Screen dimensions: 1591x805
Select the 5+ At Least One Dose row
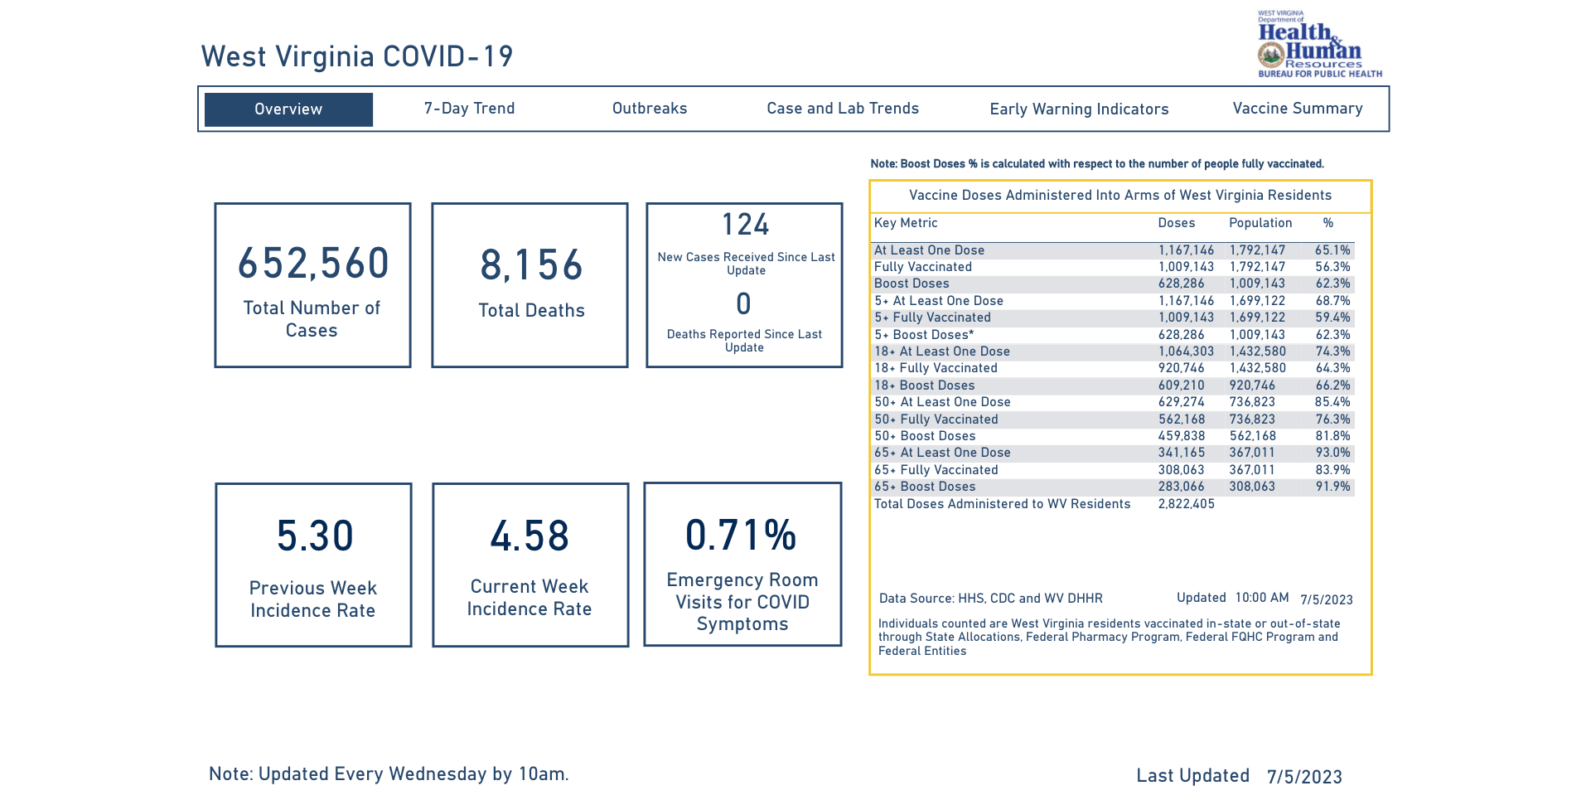[x=1113, y=301]
